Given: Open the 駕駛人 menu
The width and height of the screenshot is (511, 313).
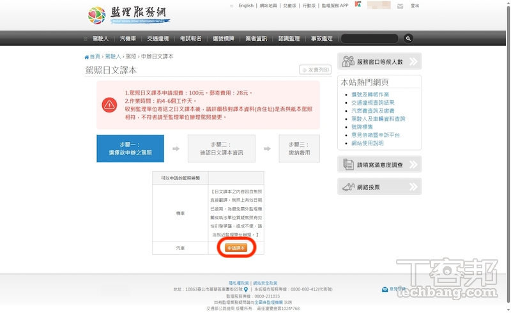Looking at the screenshot, I should click(100, 38).
